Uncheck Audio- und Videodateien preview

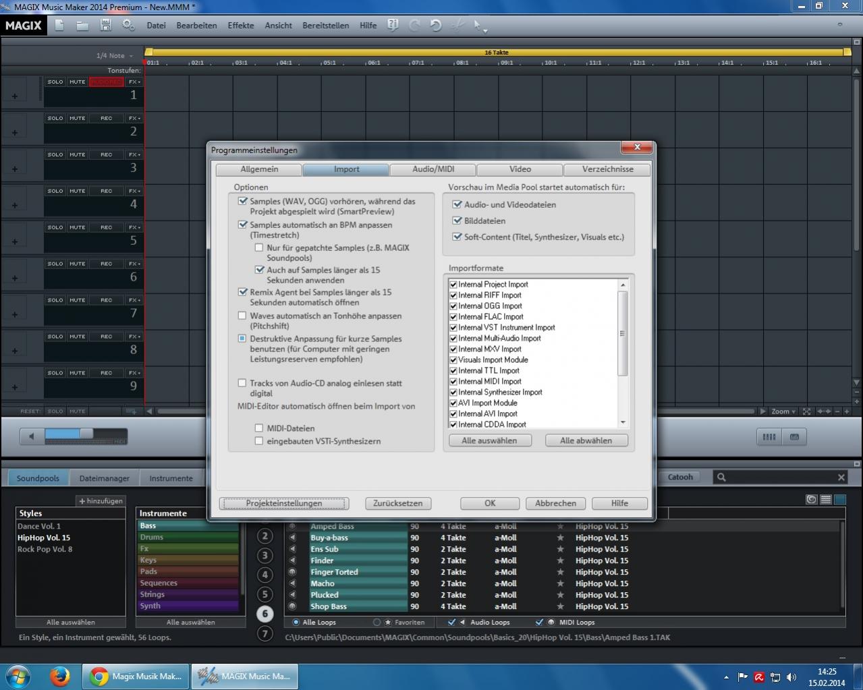click(x=457, y=204)
